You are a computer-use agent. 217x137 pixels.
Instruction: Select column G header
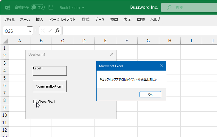tap(148, 41)
